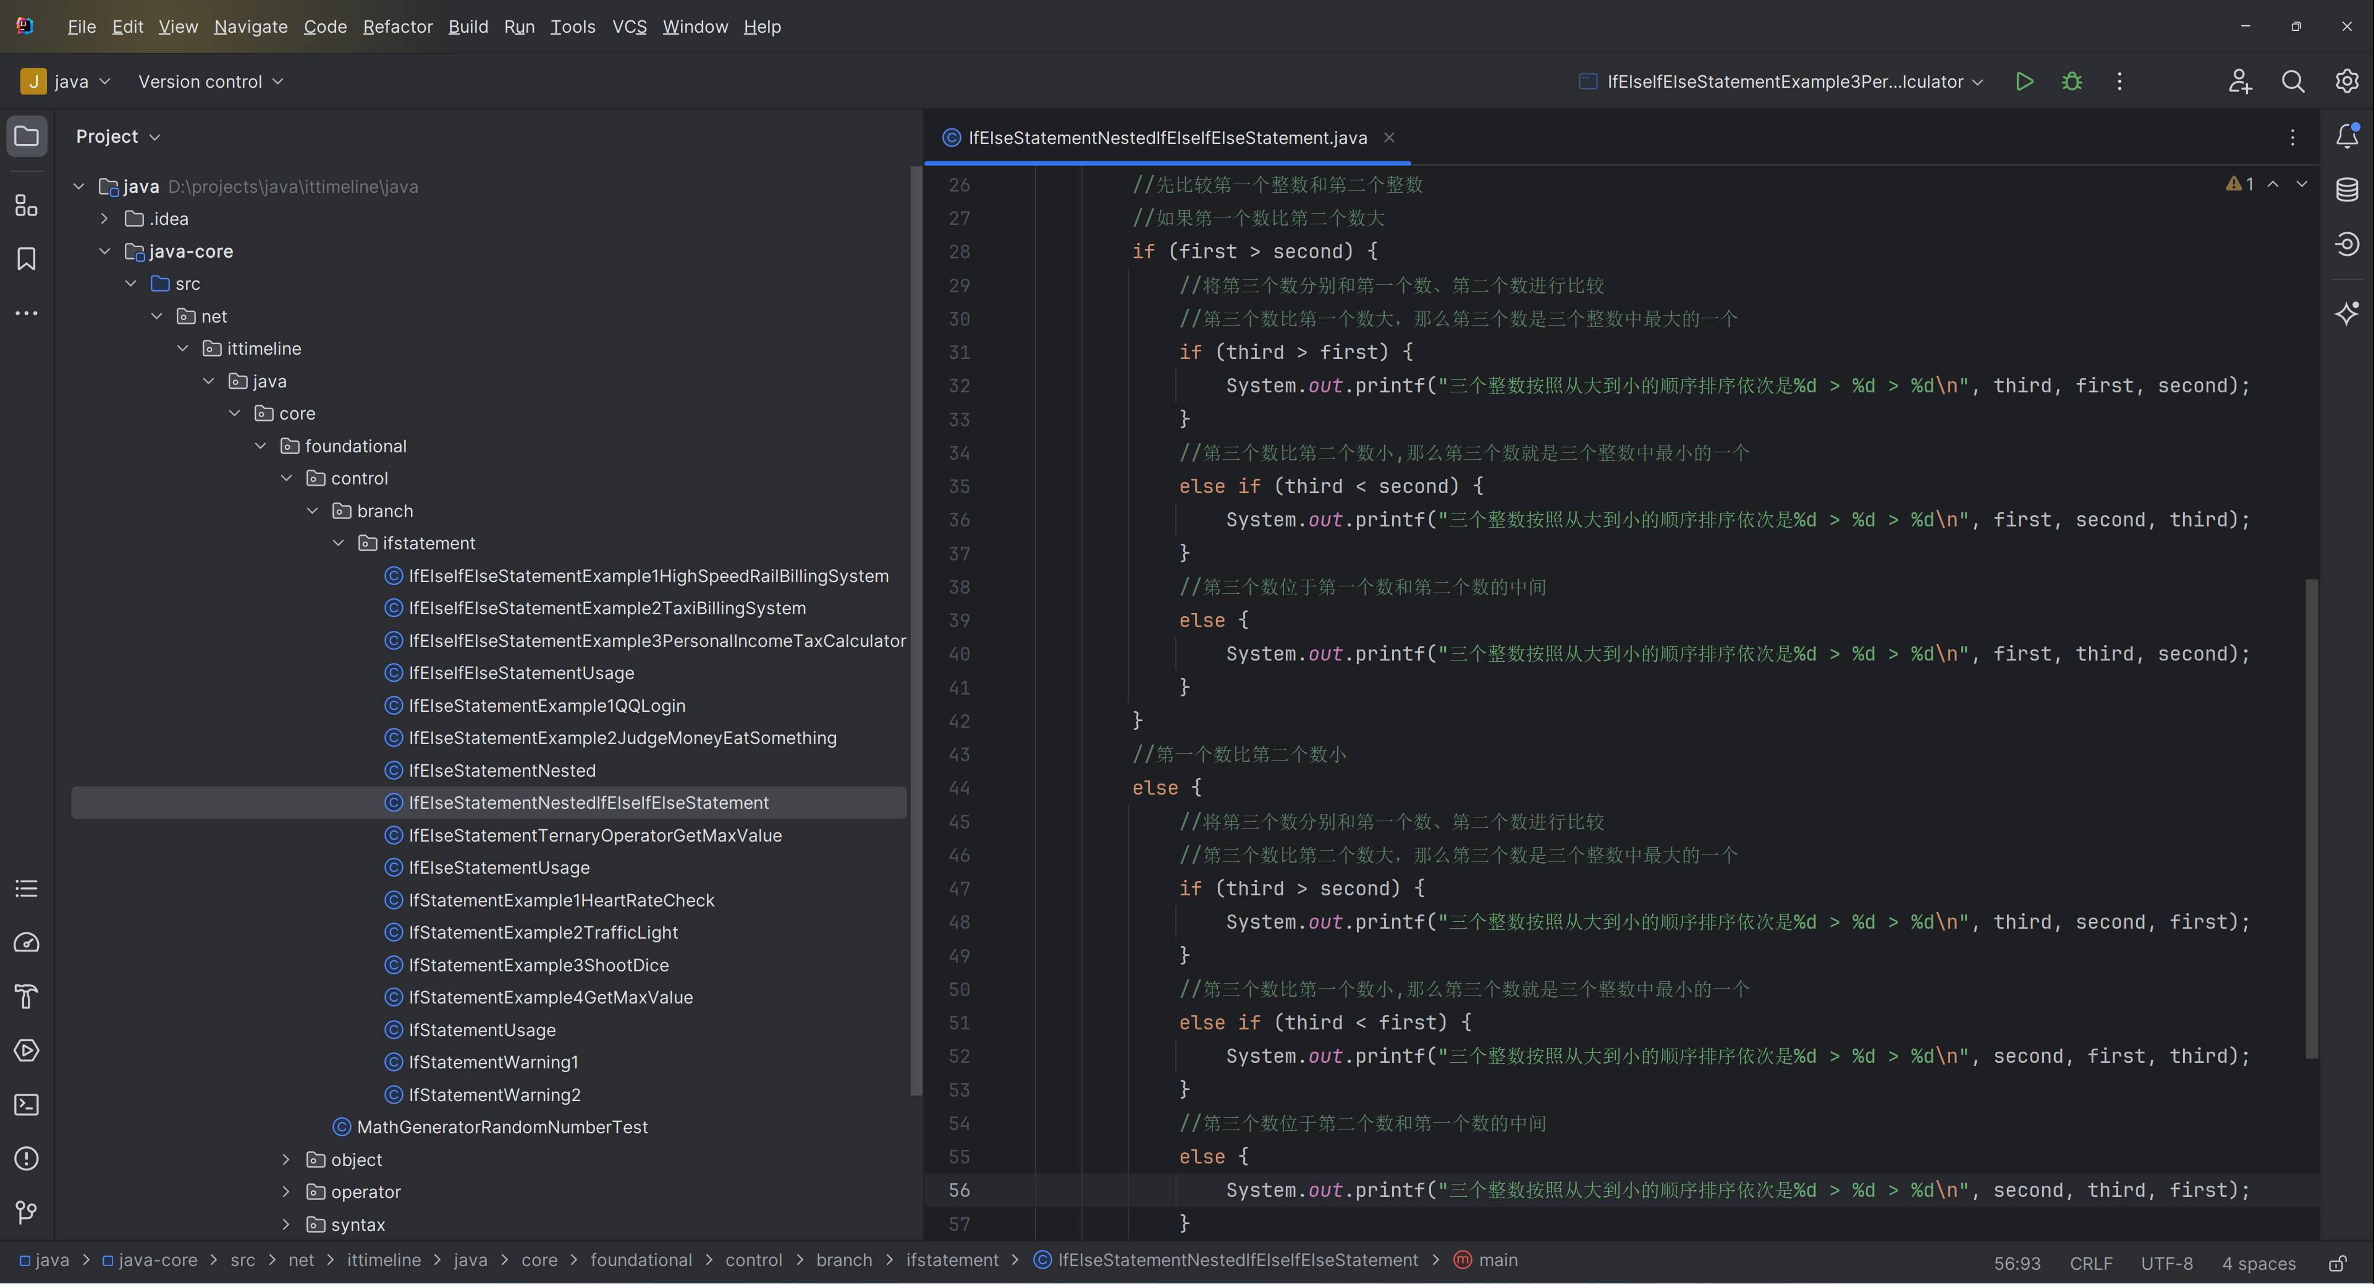Open Search Everywhere magnifier

point(2293,81)
